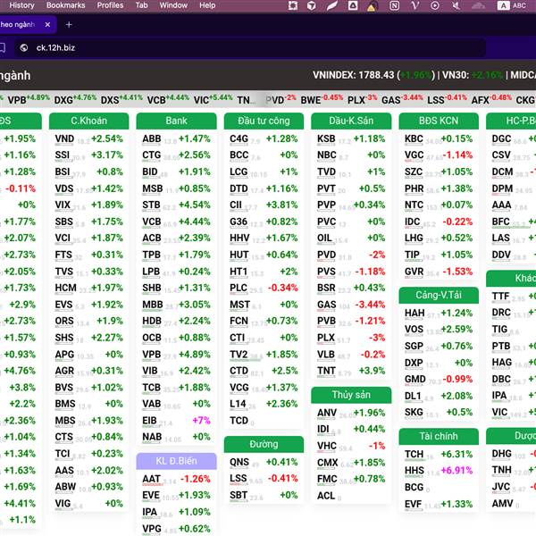Image resolution: width=536 pixels, height=536 pixels.
Task: Select the BĐS KCN sector header
Action: [x=439, y=121]
